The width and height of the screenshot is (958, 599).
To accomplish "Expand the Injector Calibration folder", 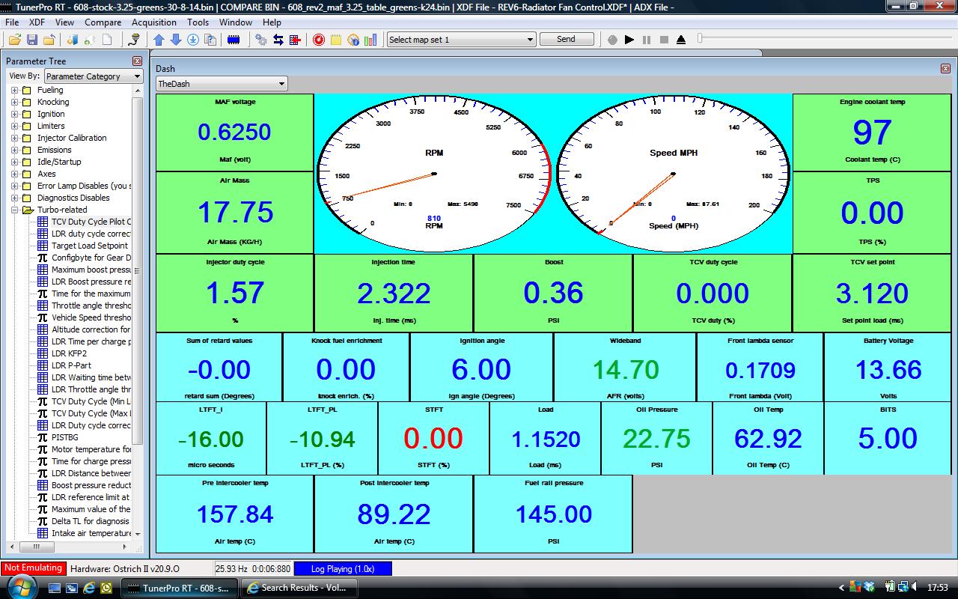I will [x=14, y=138].
